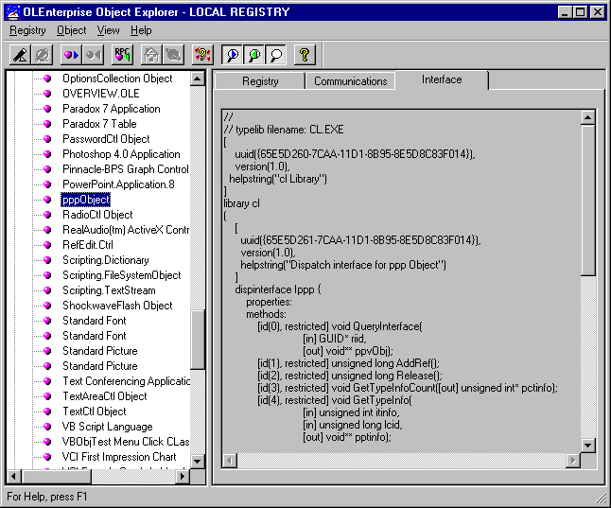Select Scripting.Dictionary in the object list
Screen dimensions: 611x508
pyautogui.click(x=105, y=260)
